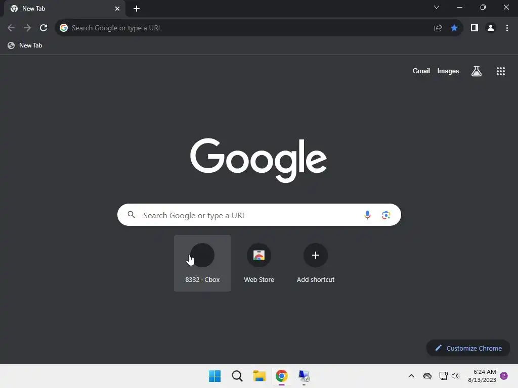
Task: Open the side panel
Action: [474, 28]
